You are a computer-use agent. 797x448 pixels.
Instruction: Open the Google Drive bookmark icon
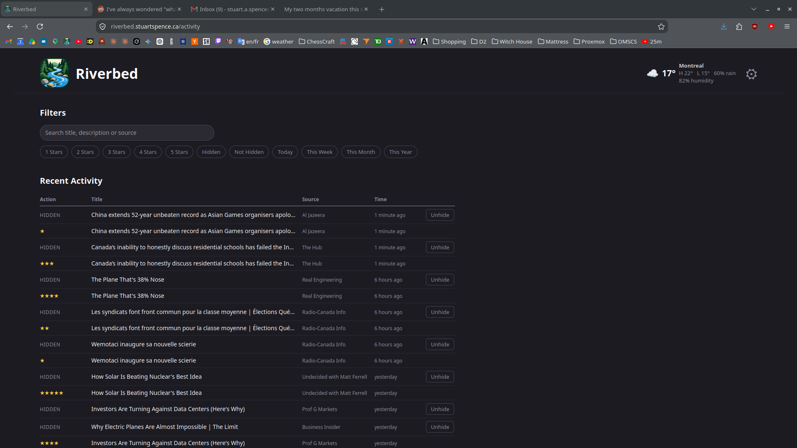32,41
